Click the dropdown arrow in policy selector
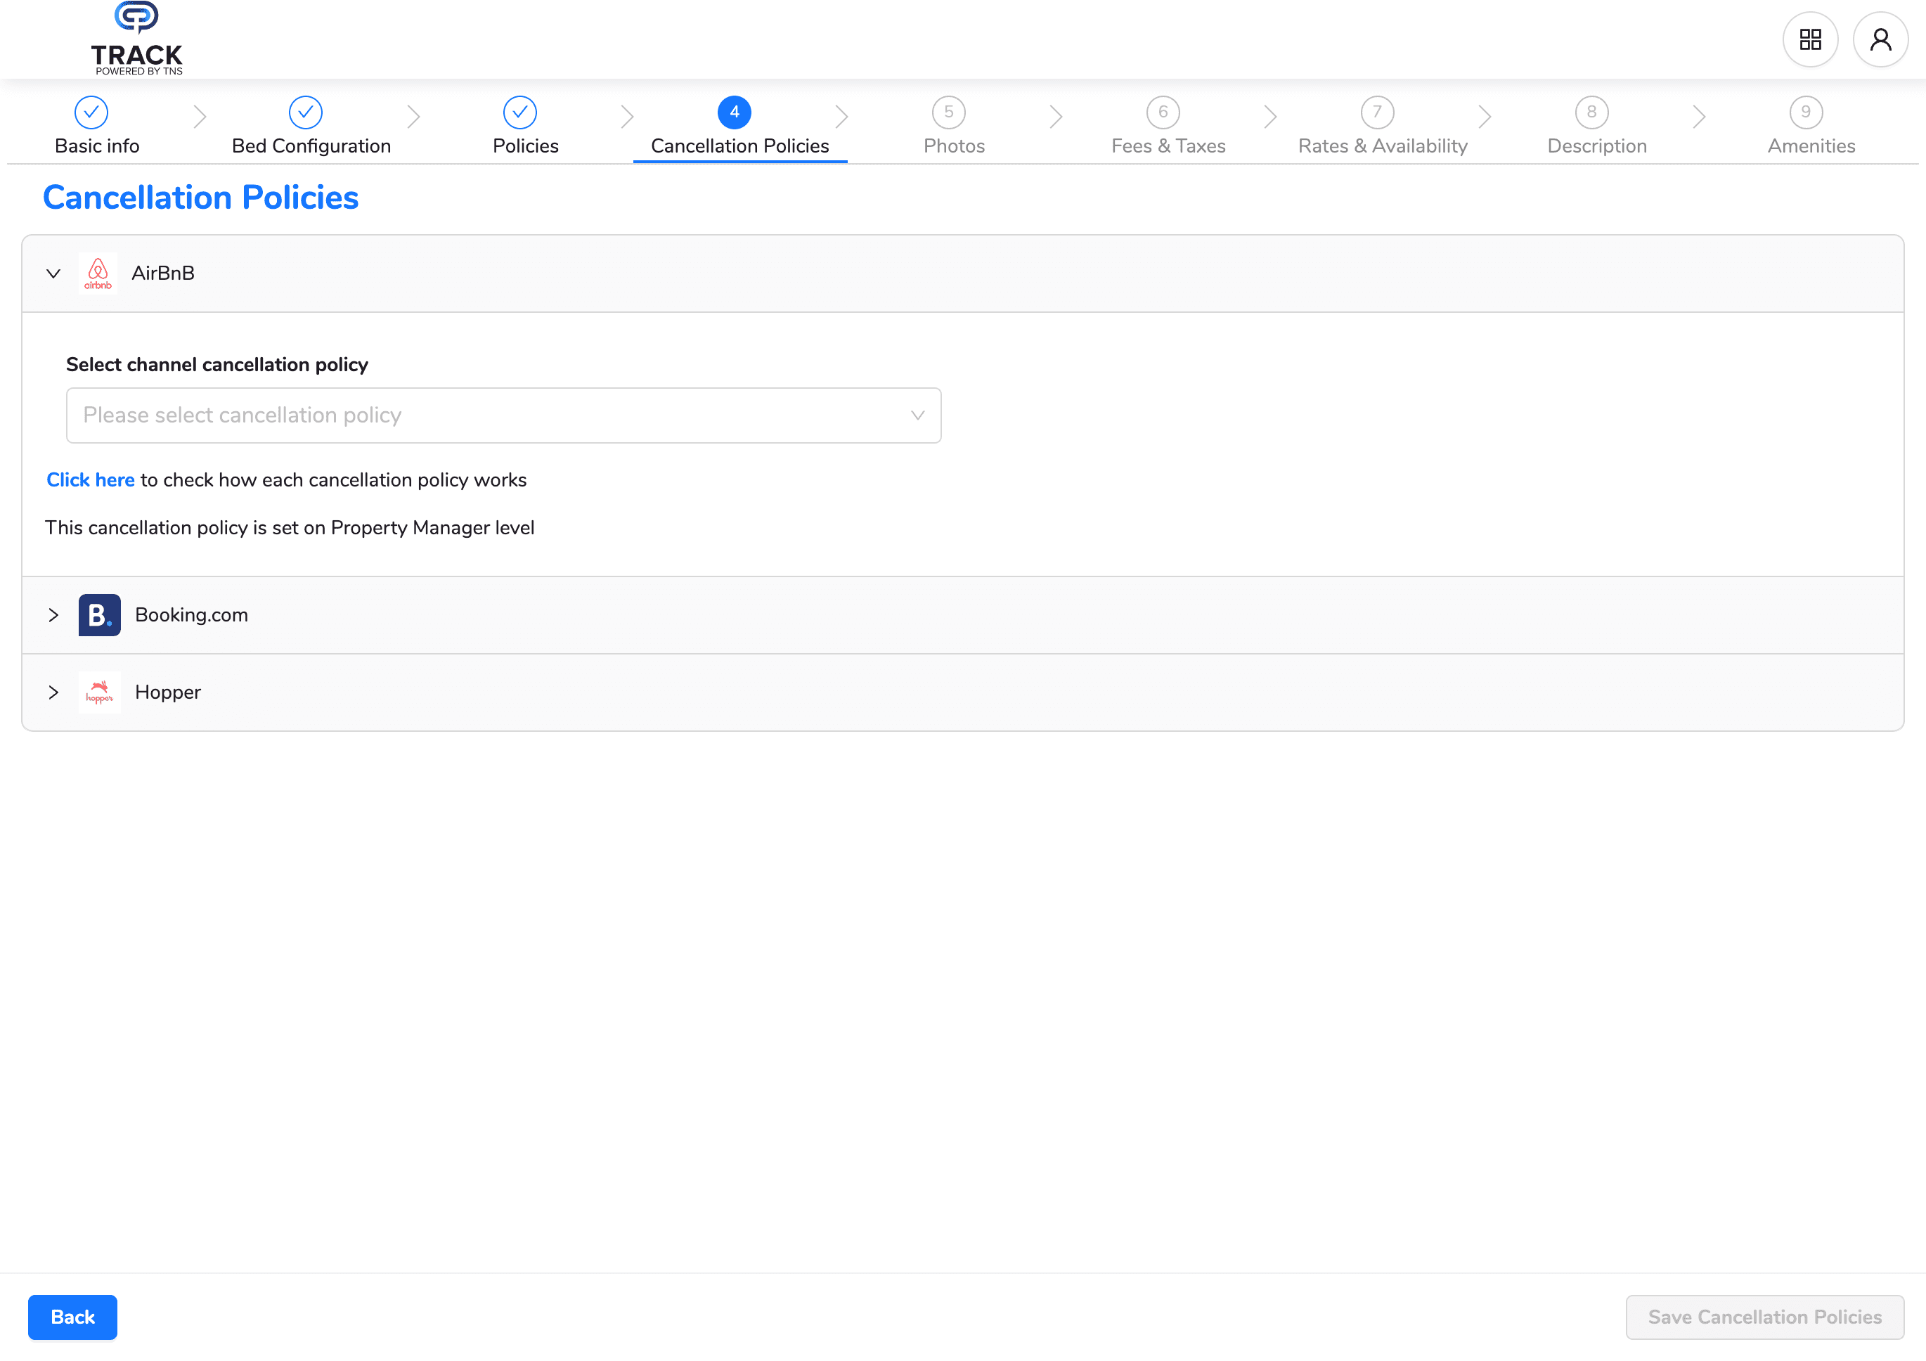 click(x=918, y=415)
